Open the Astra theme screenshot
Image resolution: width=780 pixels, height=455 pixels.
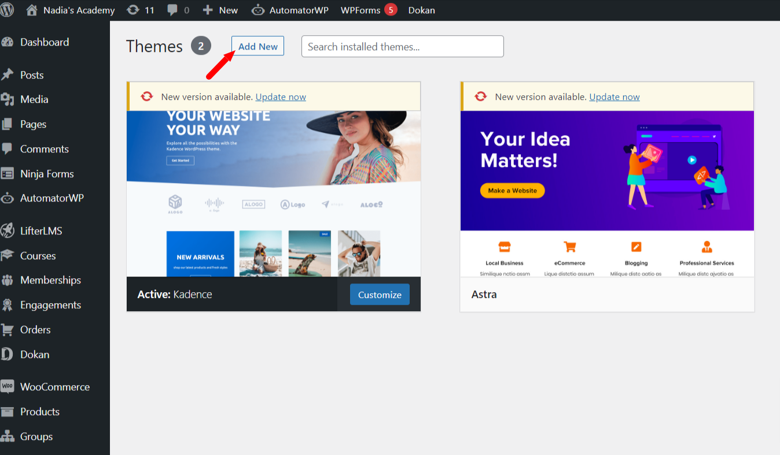[x=607, y=194]
